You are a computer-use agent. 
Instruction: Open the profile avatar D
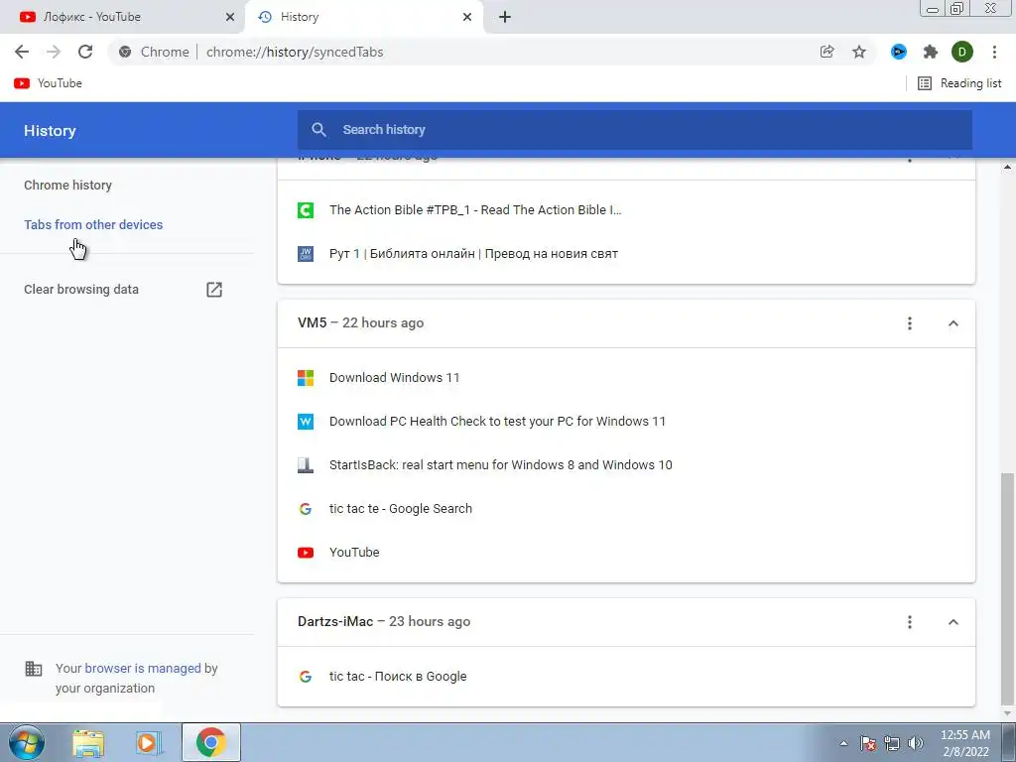(x=962, y=52)
